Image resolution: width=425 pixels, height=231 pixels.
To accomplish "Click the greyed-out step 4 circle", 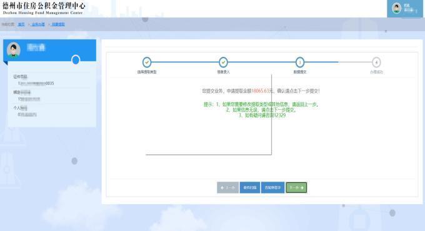I will [376, 62].
